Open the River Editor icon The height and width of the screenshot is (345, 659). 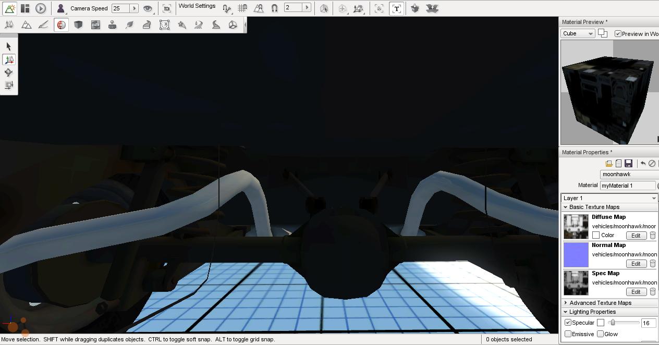coord(199,24)
